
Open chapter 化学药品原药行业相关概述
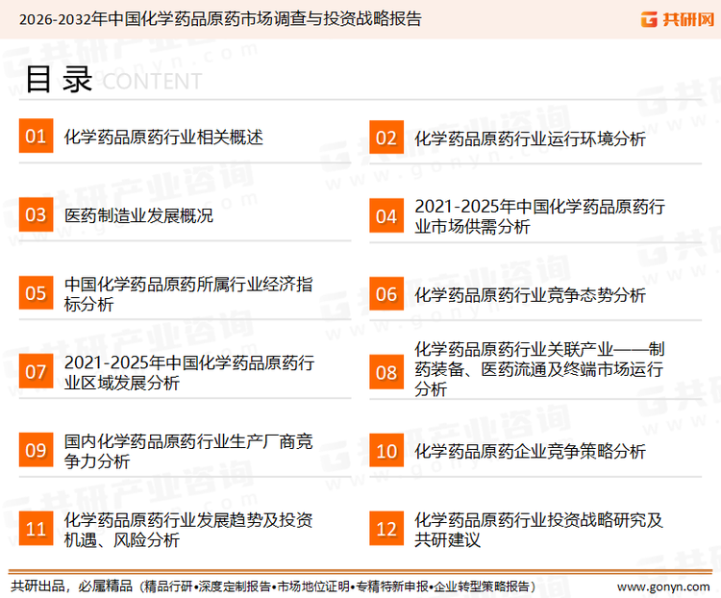[163, 137]
